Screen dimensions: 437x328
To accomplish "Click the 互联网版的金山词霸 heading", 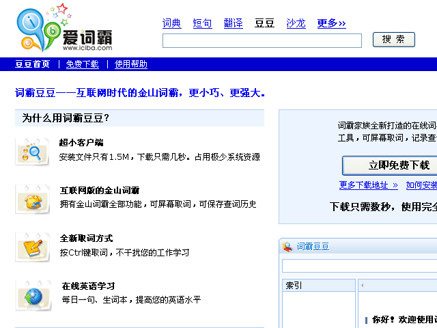I will click(100, 191).
